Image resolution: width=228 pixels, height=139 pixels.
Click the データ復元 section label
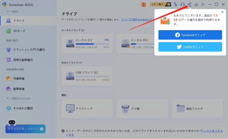tap(12, 12)
